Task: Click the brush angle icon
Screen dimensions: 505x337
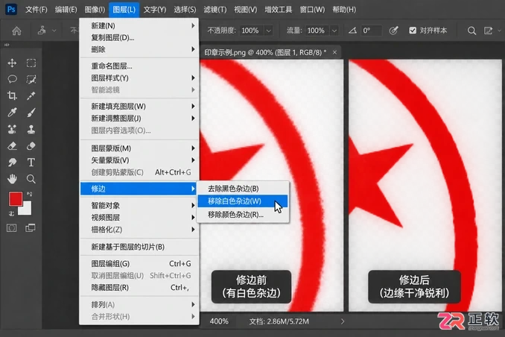Action: [x=352, y=31]
